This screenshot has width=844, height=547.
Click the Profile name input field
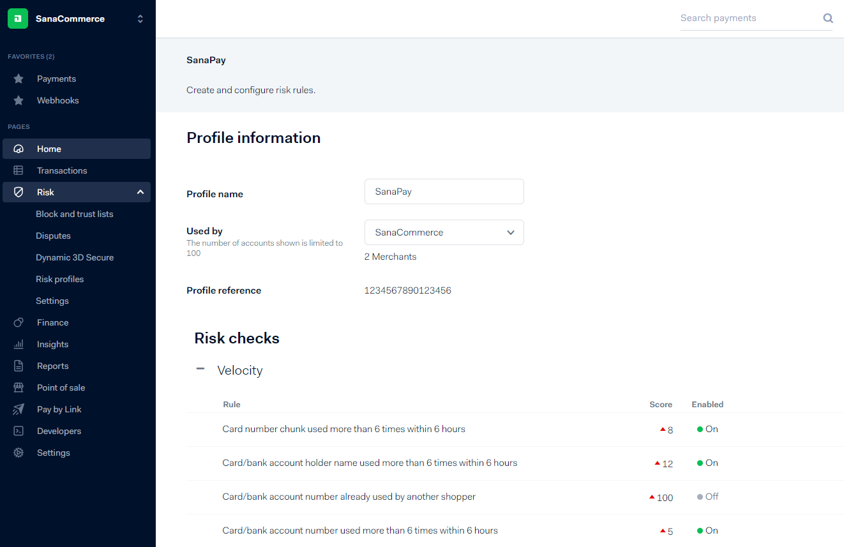click(x=444, y=191)
